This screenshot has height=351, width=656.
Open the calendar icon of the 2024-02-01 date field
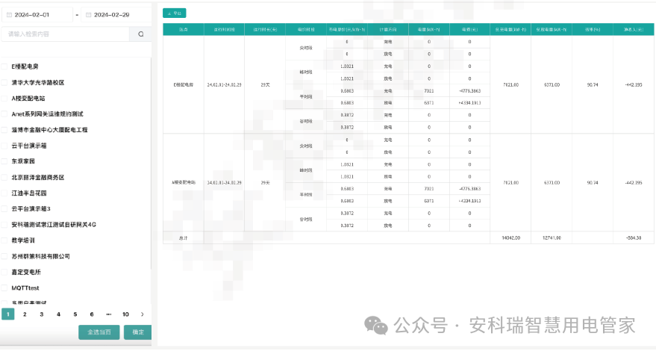click(x=9, y=15)
